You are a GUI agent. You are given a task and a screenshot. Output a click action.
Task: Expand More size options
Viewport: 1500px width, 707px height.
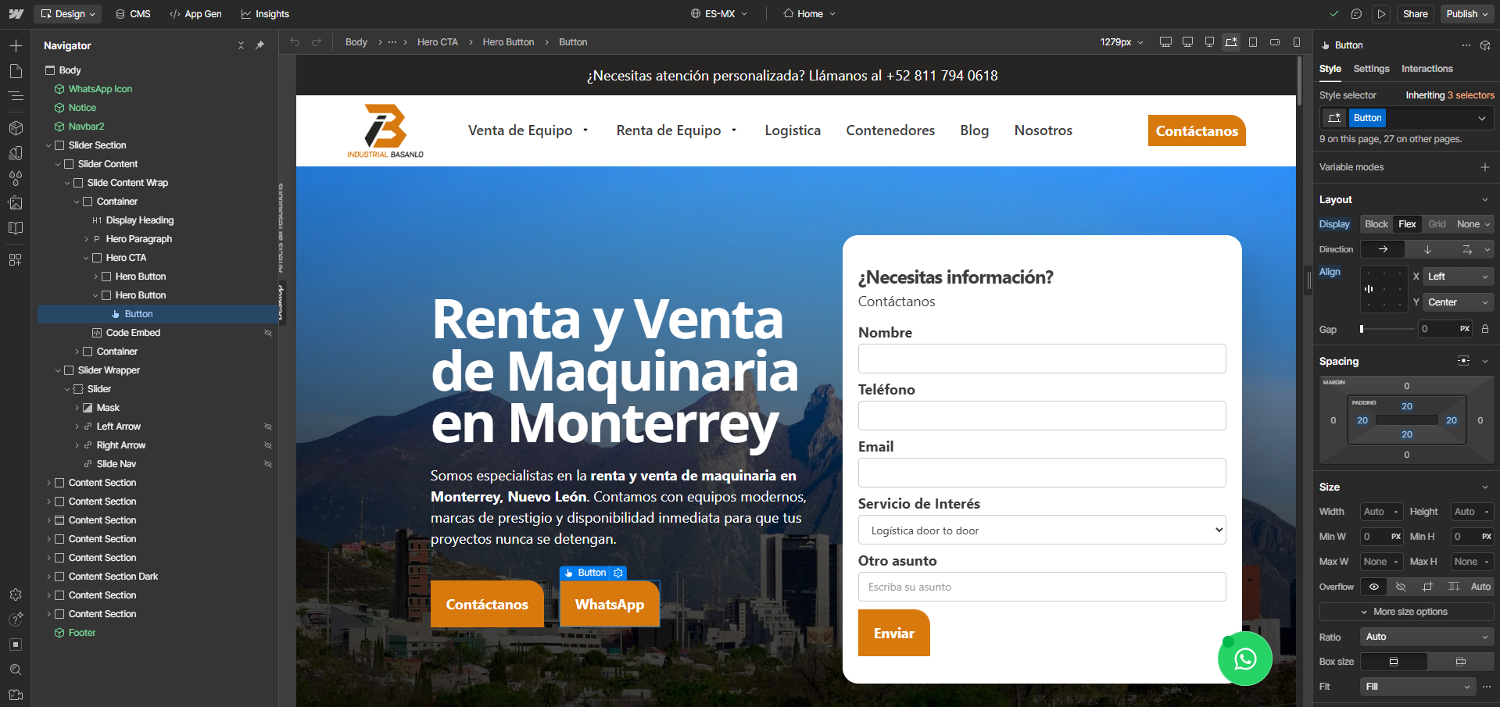(1406, 612)
